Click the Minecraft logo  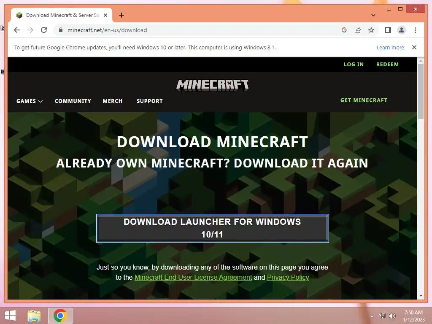point(213,85)
